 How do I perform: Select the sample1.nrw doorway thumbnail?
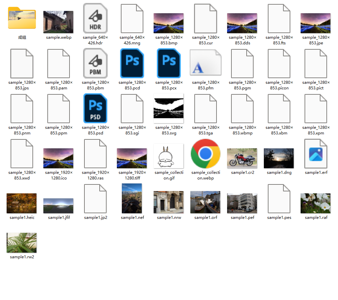click(169, 202)
